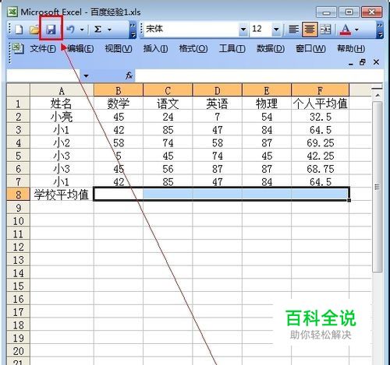Select column F header

click(320, 91)
